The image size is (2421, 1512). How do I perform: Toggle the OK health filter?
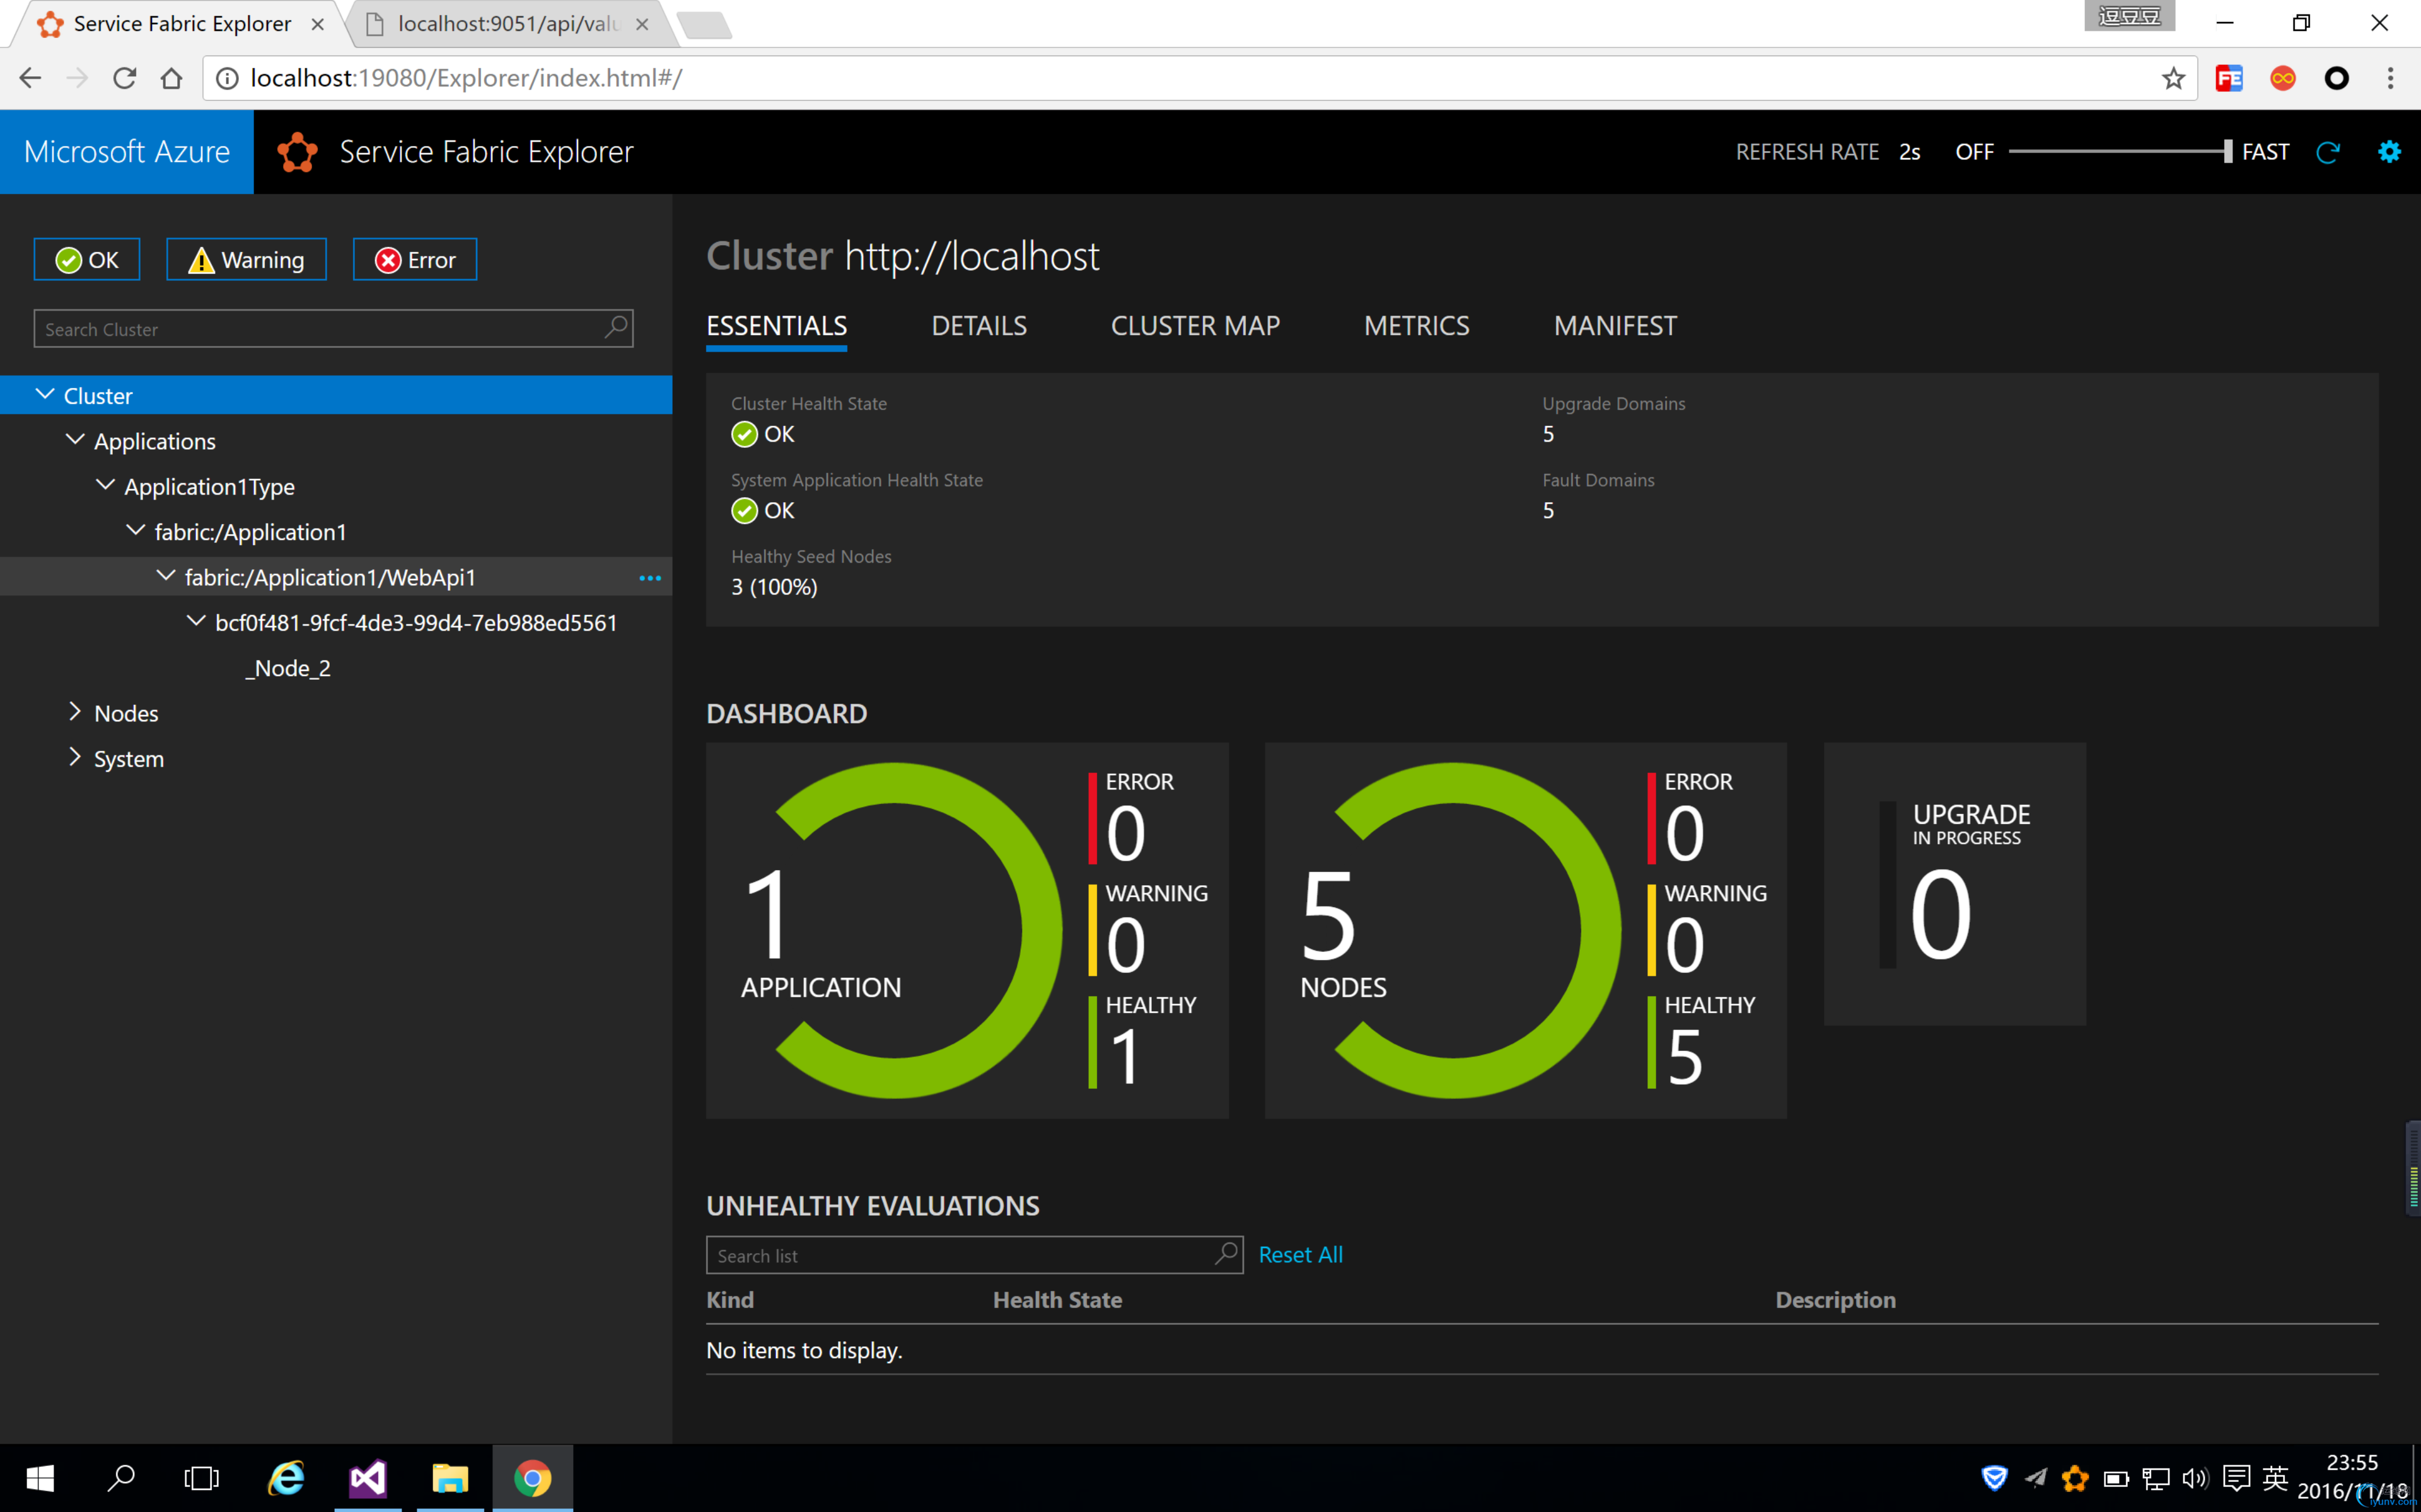pyautogui.click(x=87, y=260)
